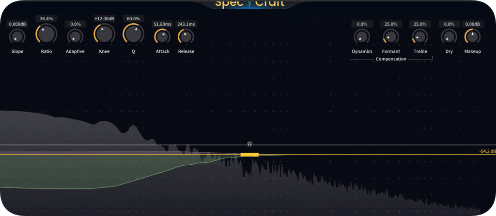Click the Ratio label text

(x=46, y=52)
